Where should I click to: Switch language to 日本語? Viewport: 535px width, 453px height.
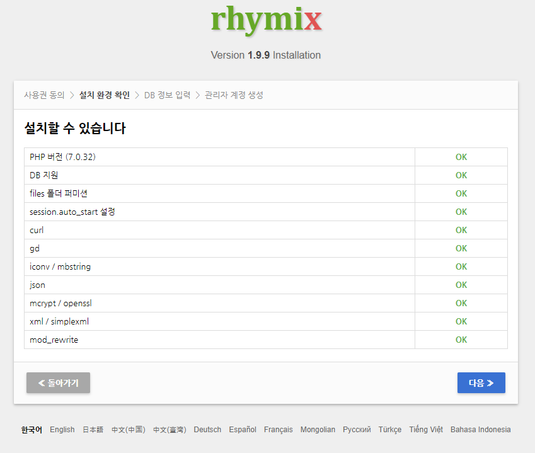[x=93, y=430]
